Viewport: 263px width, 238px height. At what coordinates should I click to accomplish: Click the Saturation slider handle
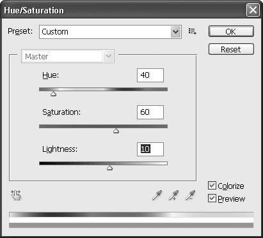116,131
